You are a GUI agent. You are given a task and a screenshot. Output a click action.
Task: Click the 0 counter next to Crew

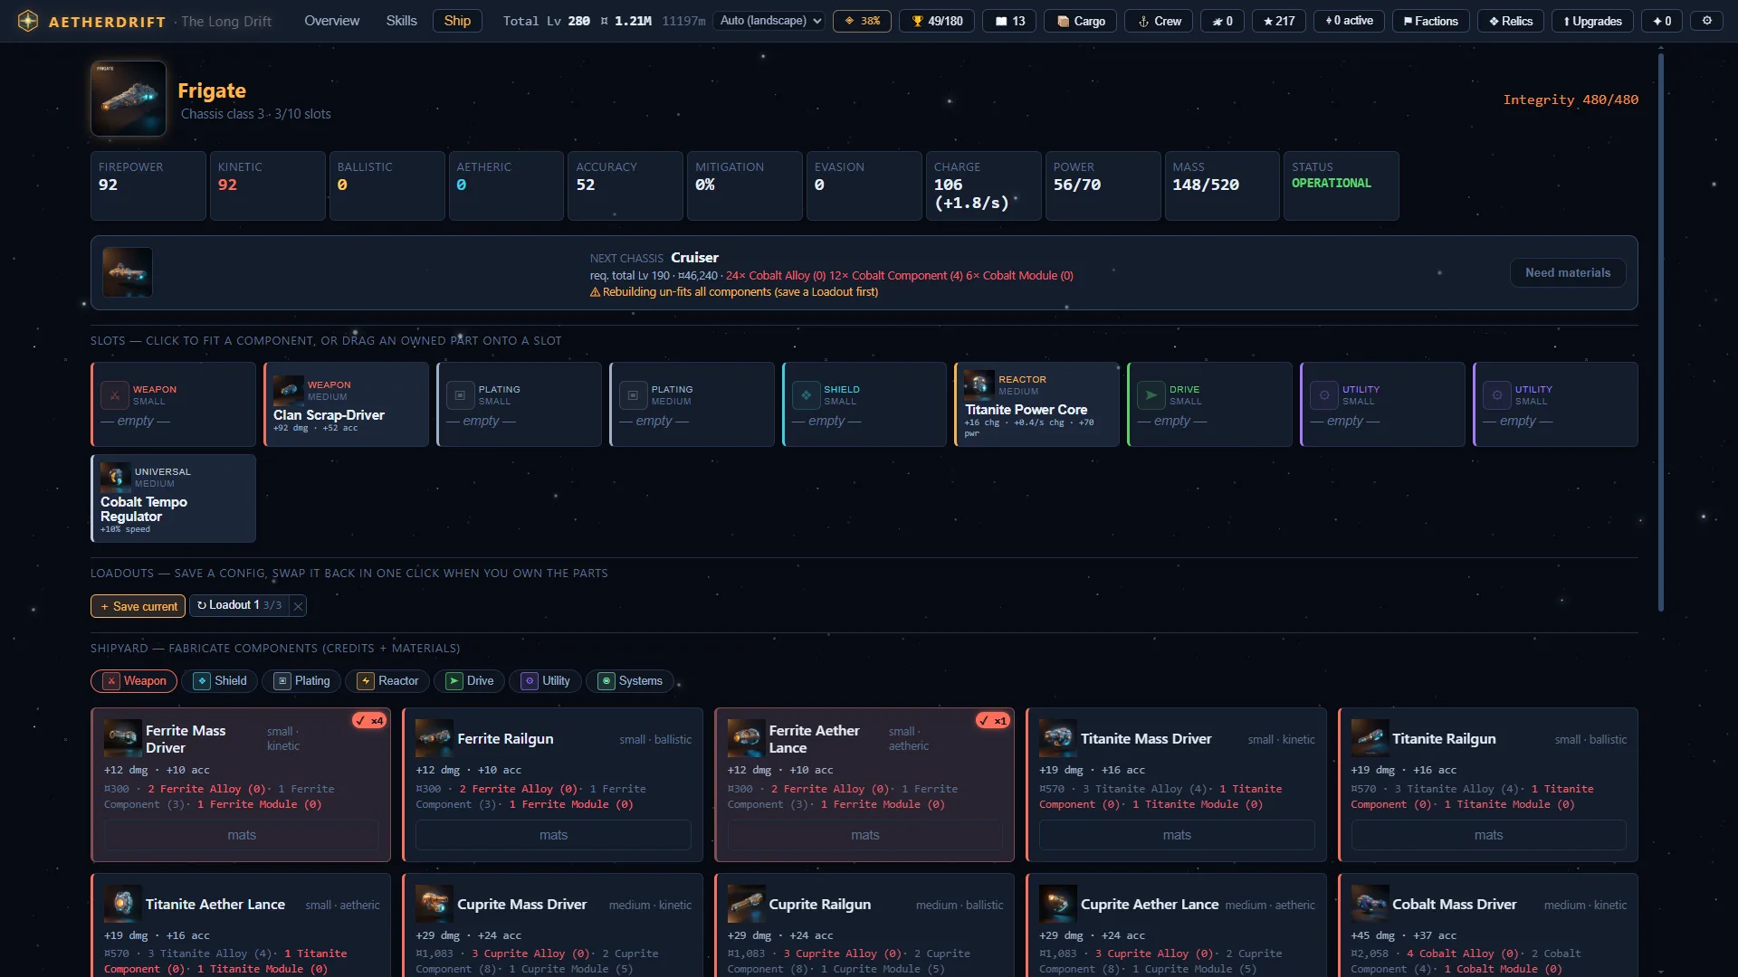click(1222, 21)
